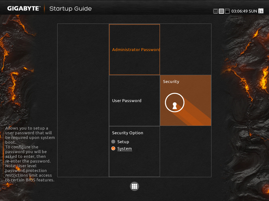Click the empty left column panel
This screenshot has width=269, height=201.
[83, 79]
